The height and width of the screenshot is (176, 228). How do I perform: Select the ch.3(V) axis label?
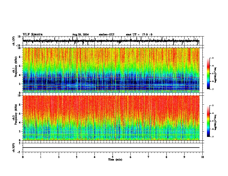[14, 148]
